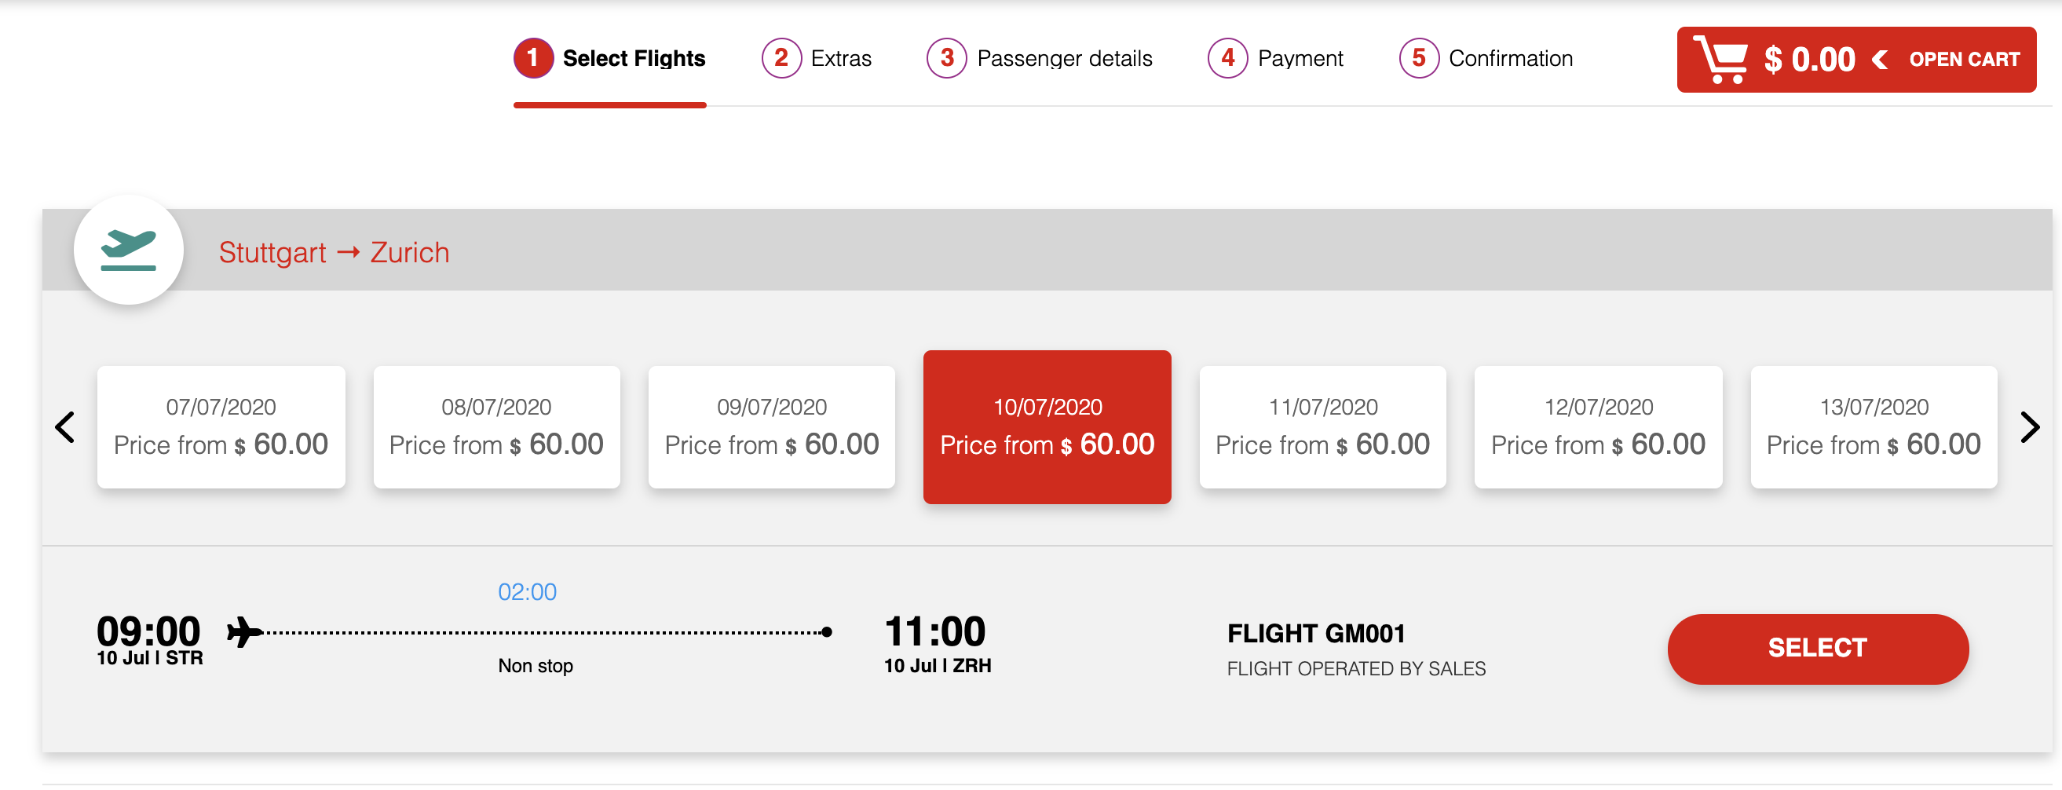
Task: Click step 1 circle icon
Action: 533,58
